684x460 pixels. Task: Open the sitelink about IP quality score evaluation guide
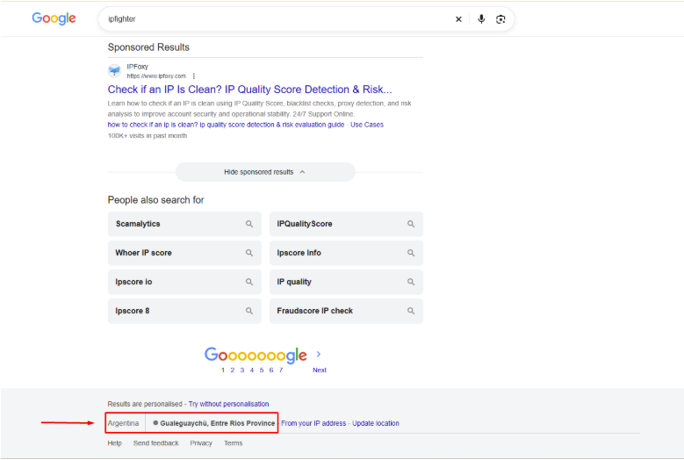226,125
